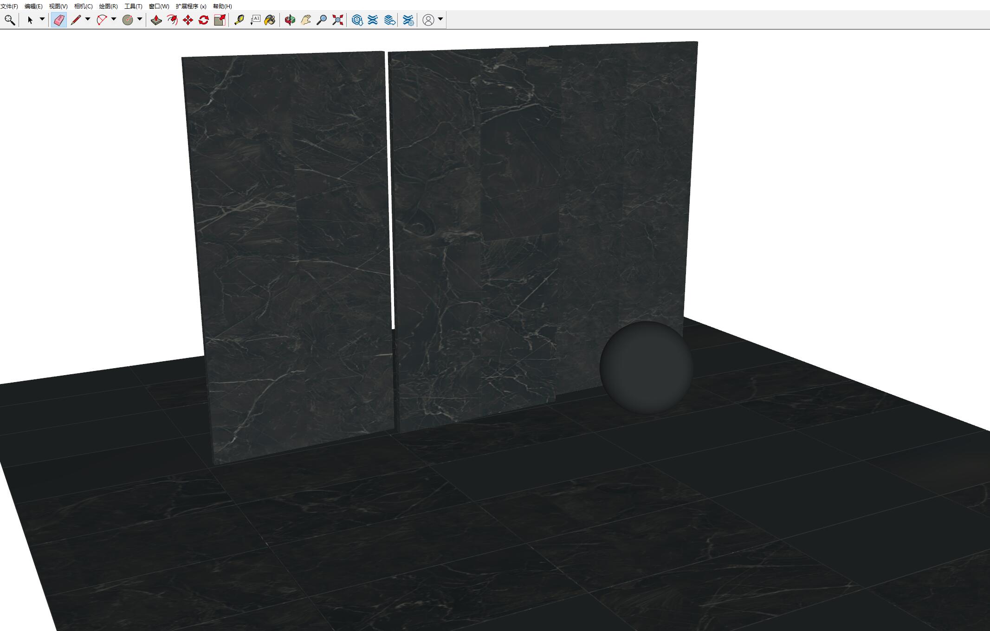The height and width of the screenshot is (631, 990).
Task: Open the Paint Bucket tool
Action: (270, 20)
